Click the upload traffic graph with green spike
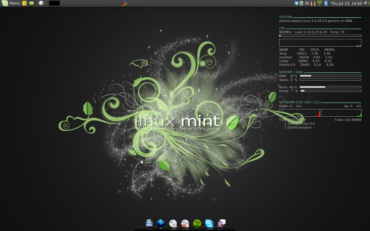 (x=341, y=113)
